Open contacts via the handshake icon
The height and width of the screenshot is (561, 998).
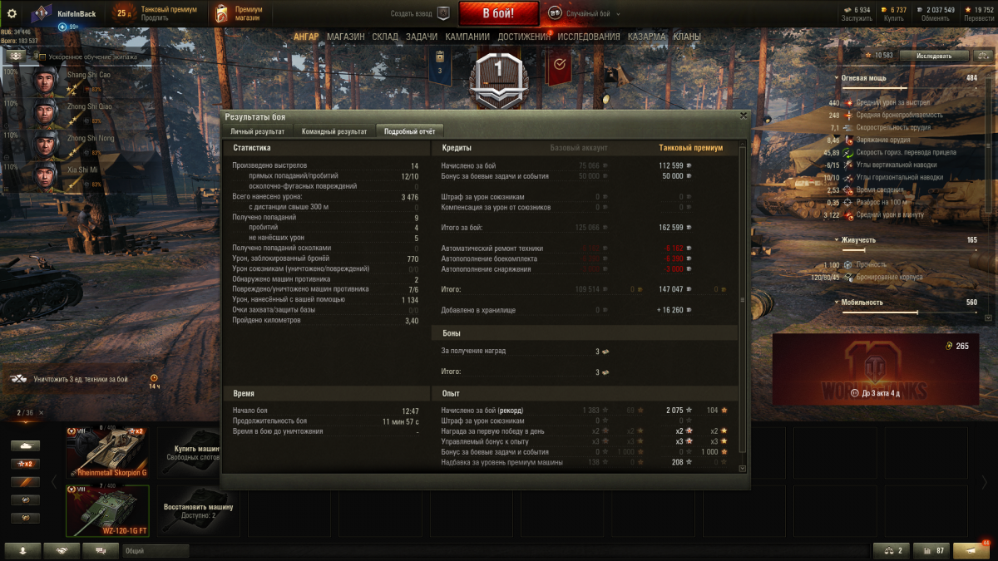pyautogui.click(x=62, y=550)
